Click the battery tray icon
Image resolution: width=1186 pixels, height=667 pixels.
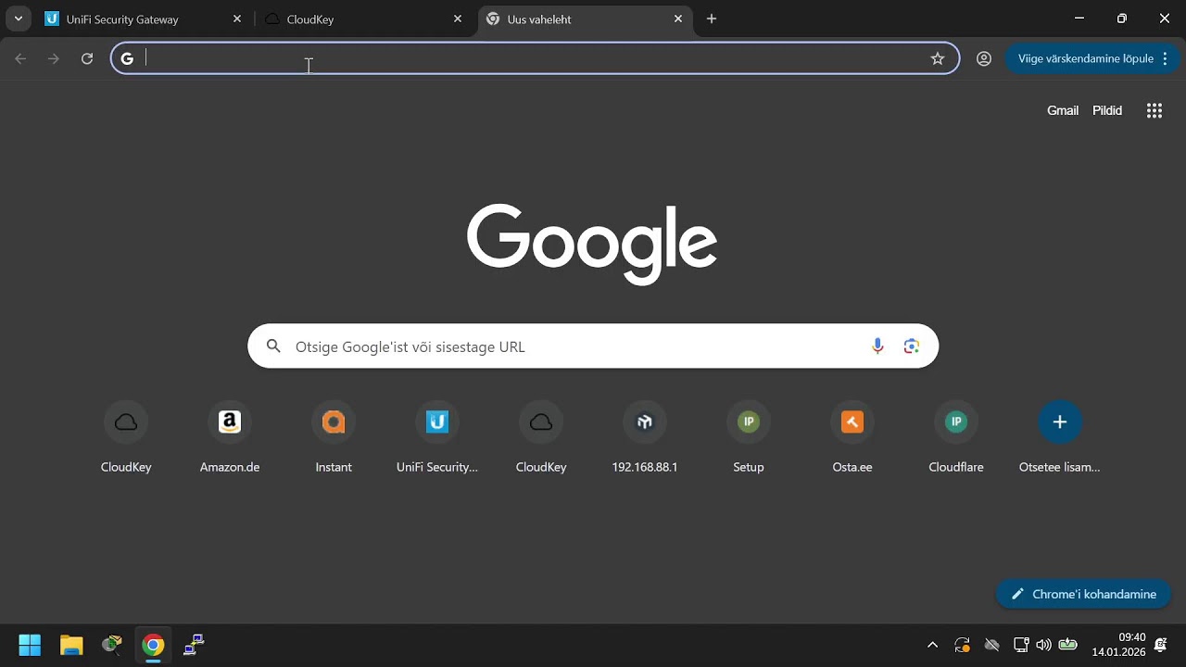1068,645
